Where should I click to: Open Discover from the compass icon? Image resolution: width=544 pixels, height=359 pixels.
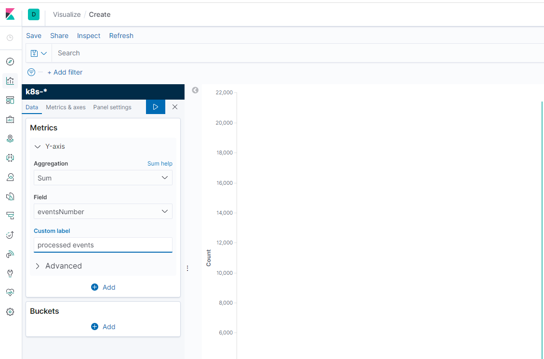(10, 62)
